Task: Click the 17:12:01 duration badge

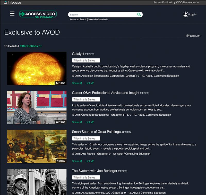Action: click(60, 83)
